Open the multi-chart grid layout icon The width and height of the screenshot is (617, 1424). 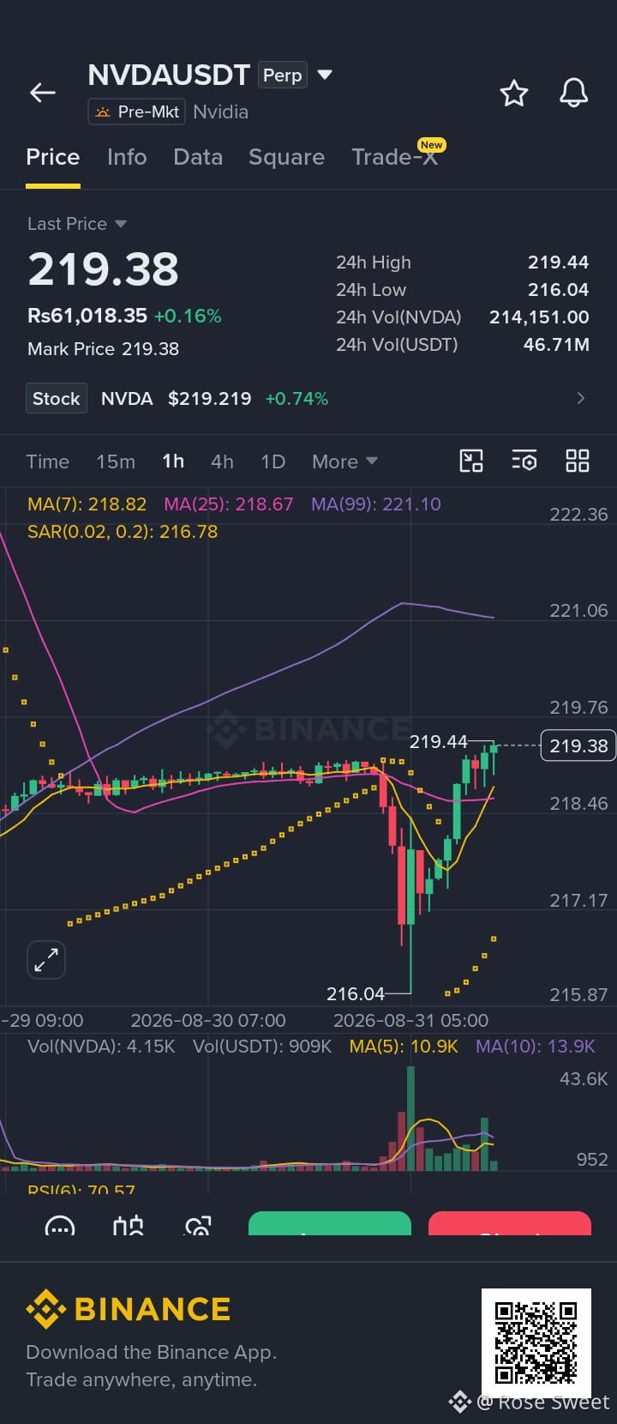click(578, 461)
